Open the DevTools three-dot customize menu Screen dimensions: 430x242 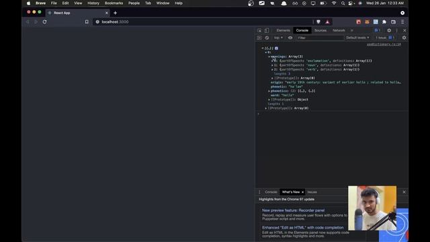[x=396, y=30]
